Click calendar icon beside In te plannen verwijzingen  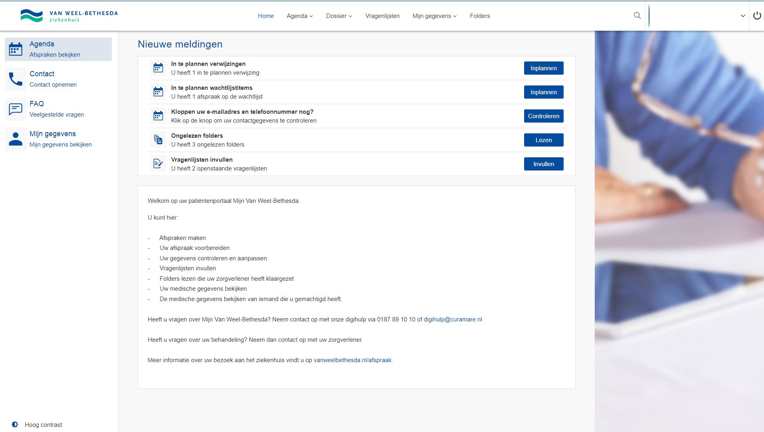point(158,68)
